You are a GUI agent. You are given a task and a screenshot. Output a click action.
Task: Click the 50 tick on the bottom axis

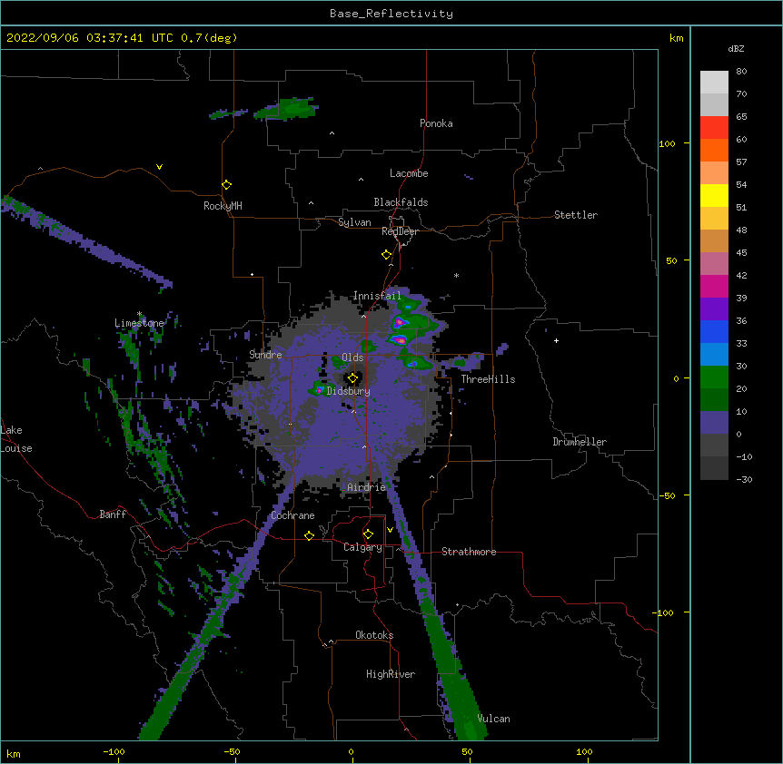(468, 751)
